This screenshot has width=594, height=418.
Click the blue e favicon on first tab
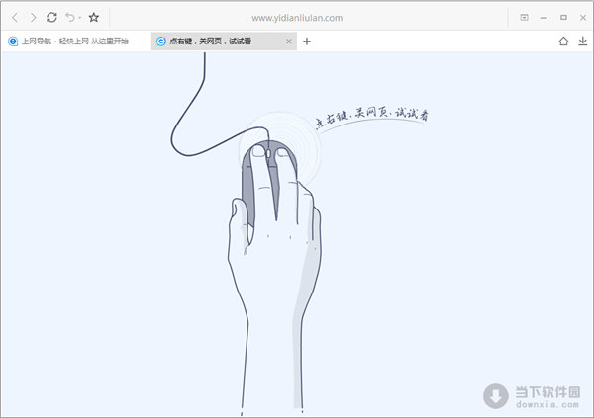(x=13, y=42)
